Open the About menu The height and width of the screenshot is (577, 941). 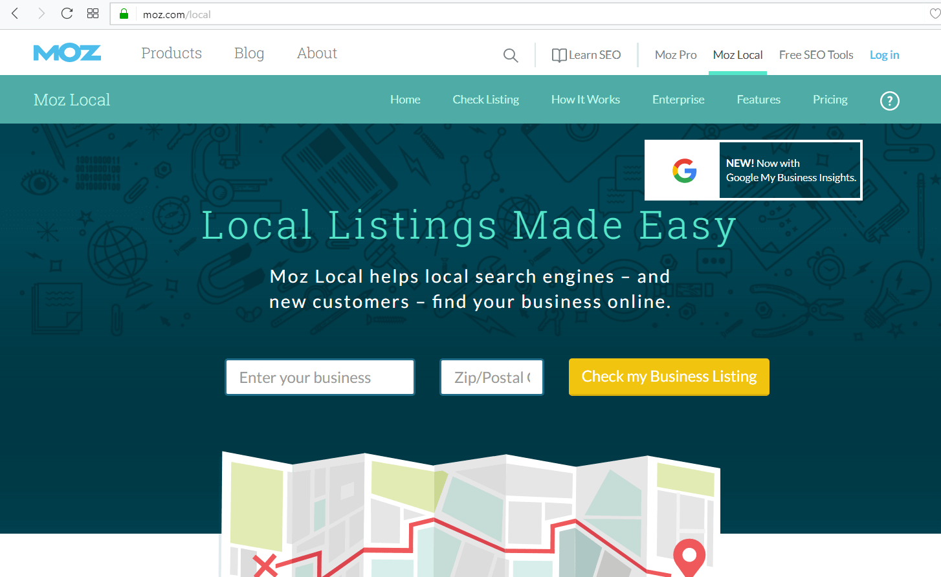point(317,53)
